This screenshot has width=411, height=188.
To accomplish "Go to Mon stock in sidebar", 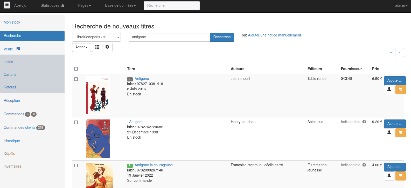I will 12,22.
